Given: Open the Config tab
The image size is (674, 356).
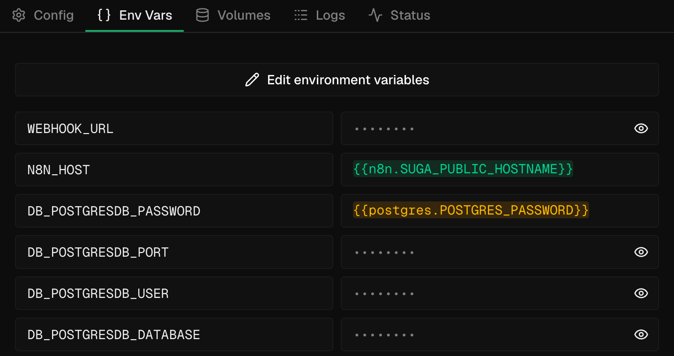Looking at the screenshot, I should click(43, 15).
